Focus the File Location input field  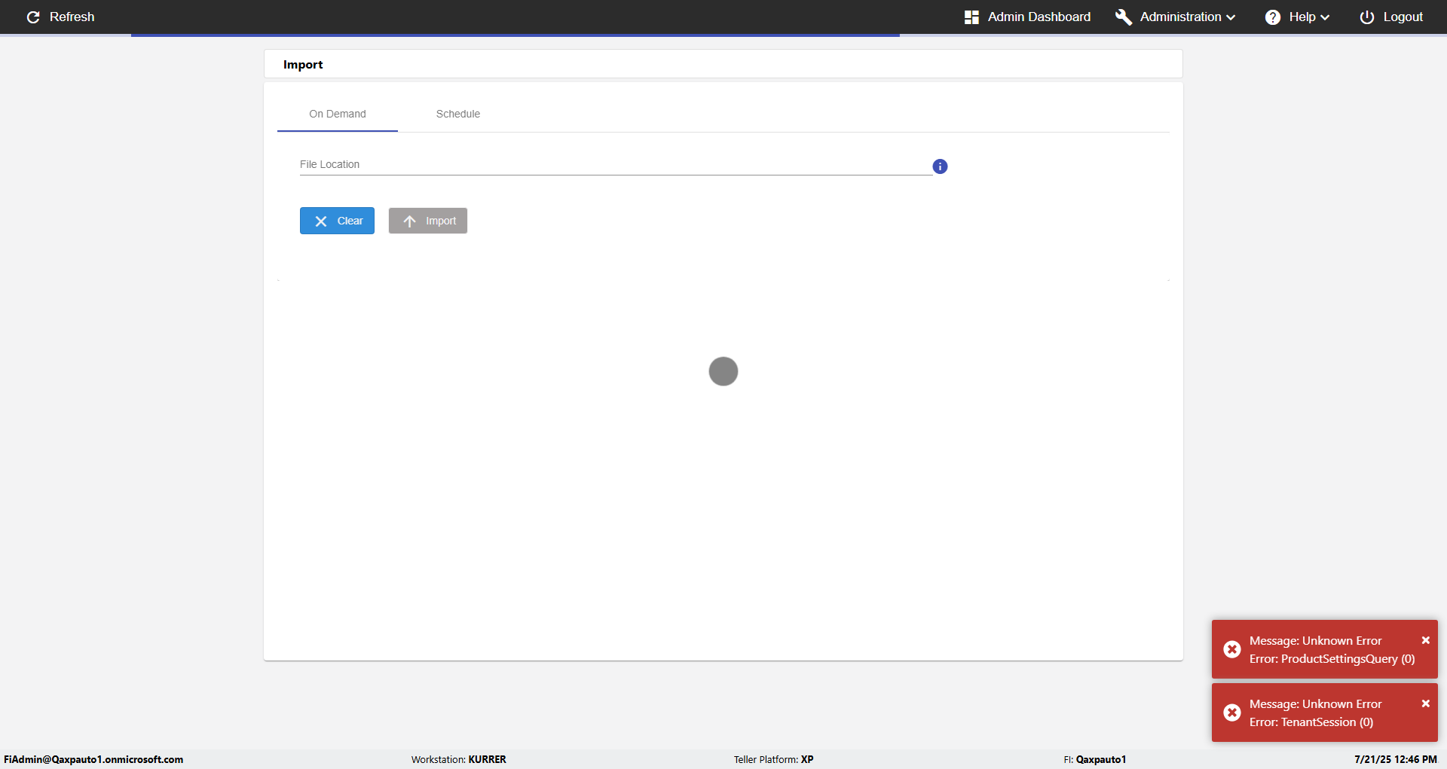616,164
